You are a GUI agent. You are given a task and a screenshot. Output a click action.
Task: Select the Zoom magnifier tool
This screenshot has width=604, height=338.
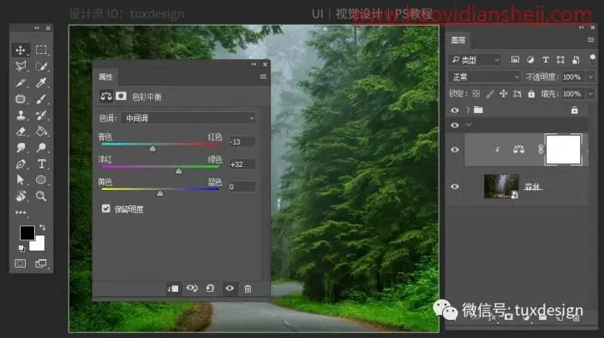click(41, 196)
